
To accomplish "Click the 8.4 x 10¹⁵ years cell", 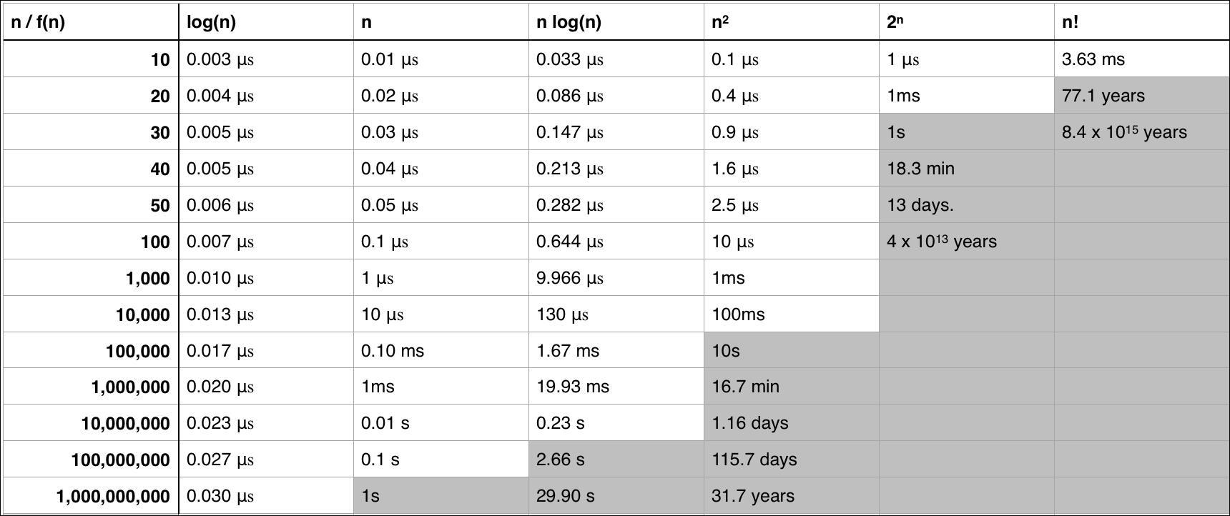I will coord(1141,132).
